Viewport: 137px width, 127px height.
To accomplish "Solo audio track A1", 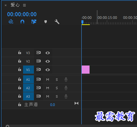I will pyautogui.click(x=57, y=80).
